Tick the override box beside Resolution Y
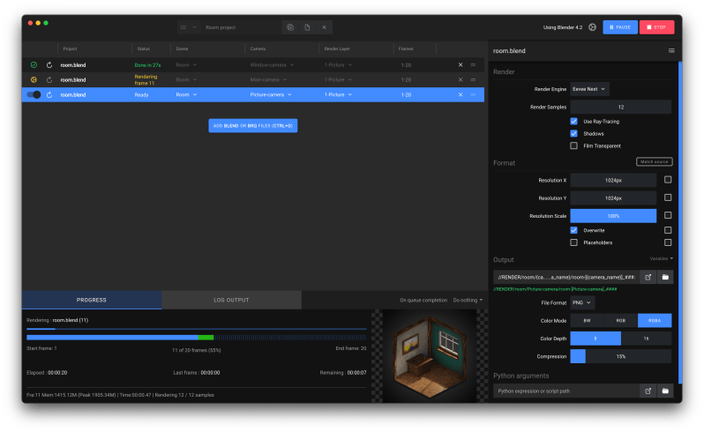This screenshot has width=704, height=432. [x=668, y=197]
